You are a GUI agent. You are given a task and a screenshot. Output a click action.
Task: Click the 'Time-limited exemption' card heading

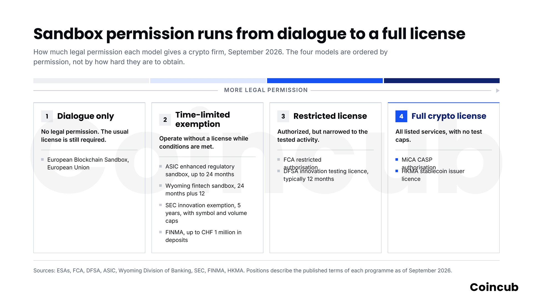[202, 119]
